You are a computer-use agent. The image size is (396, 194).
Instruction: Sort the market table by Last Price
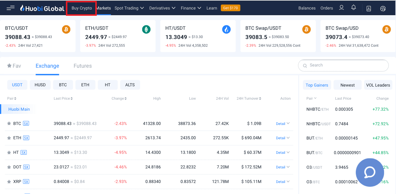(63, 98)
